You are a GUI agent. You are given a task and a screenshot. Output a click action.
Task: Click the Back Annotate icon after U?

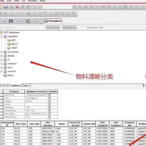(x=109, y=7)
